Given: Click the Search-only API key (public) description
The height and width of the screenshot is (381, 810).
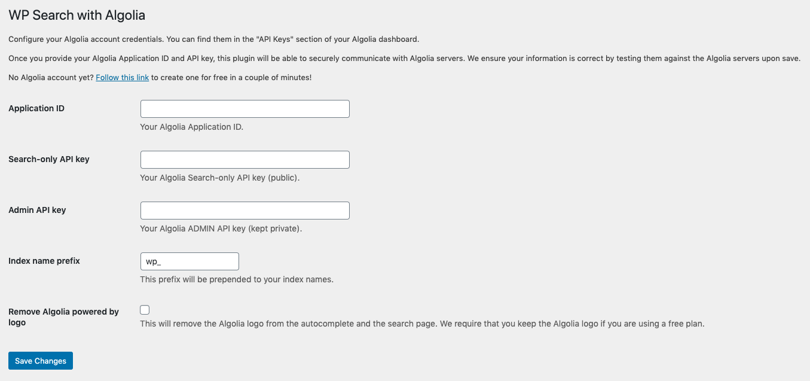Looking at the screenshot, I should tap(219, 178).
